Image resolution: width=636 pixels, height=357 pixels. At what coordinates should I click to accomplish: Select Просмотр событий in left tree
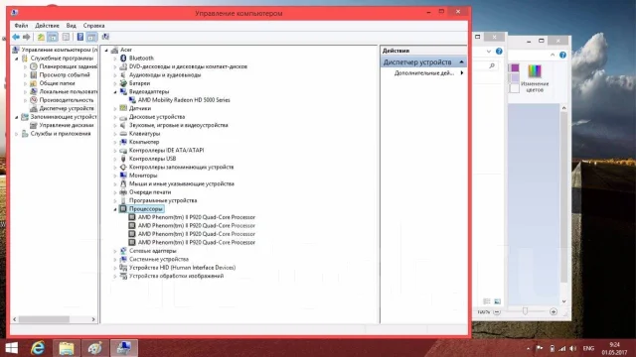click(x=65, y=75)
